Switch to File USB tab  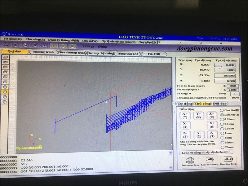[154, 54]
